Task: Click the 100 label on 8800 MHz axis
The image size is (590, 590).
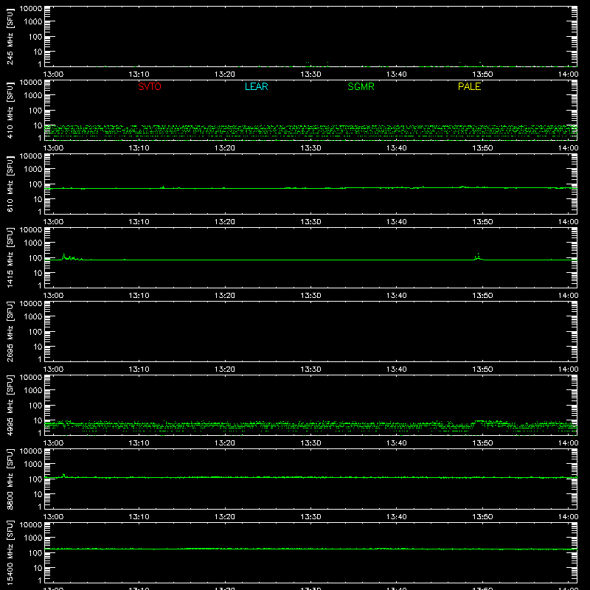Action: pos(35,479)
